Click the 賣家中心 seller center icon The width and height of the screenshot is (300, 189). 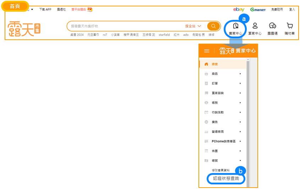235,28
